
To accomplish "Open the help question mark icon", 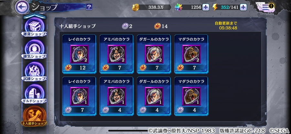I will (x=89, y=7).
